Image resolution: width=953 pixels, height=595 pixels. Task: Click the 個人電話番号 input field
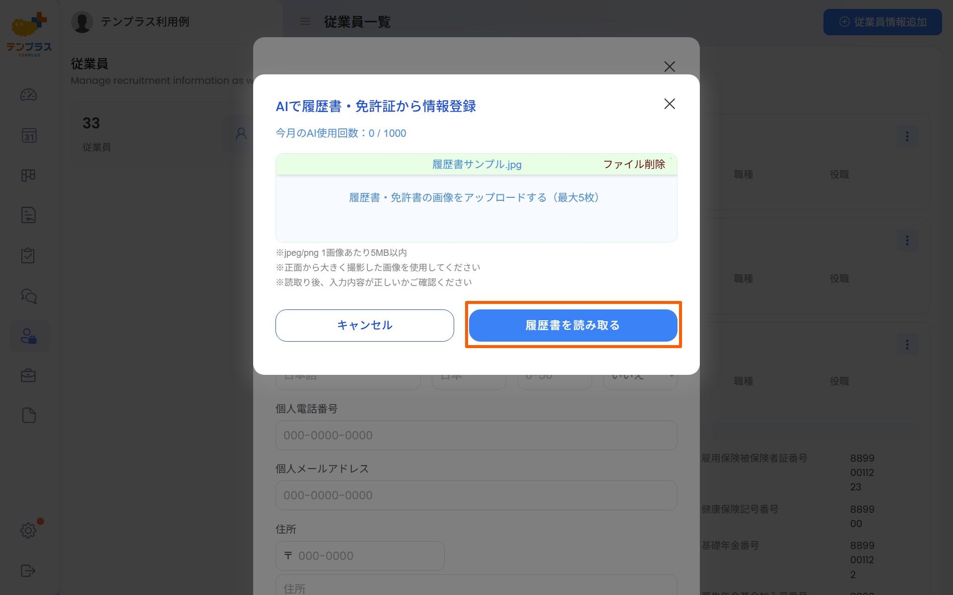coord(476,435)
